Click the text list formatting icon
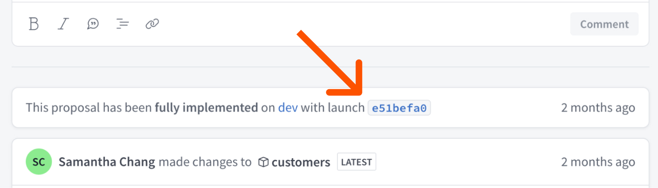658x188 pixels. click(122, 24)
